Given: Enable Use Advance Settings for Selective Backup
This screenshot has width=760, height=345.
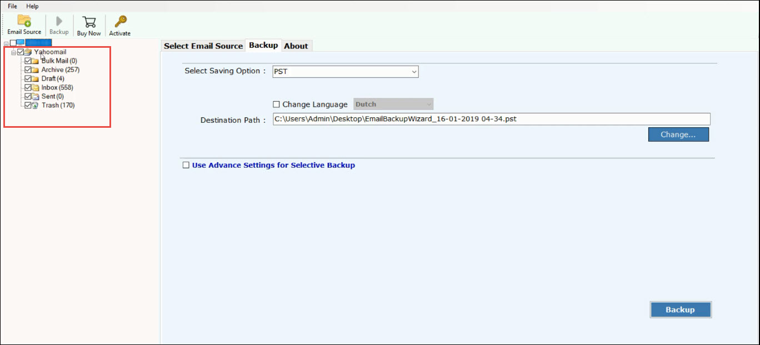Looking at the screenshot, I should pyautogui.click(x=186, y=165).
